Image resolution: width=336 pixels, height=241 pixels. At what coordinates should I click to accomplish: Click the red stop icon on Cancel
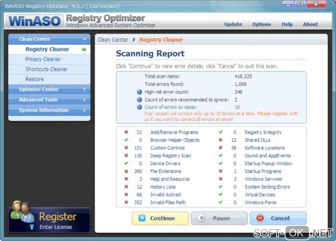pos(260,218)
